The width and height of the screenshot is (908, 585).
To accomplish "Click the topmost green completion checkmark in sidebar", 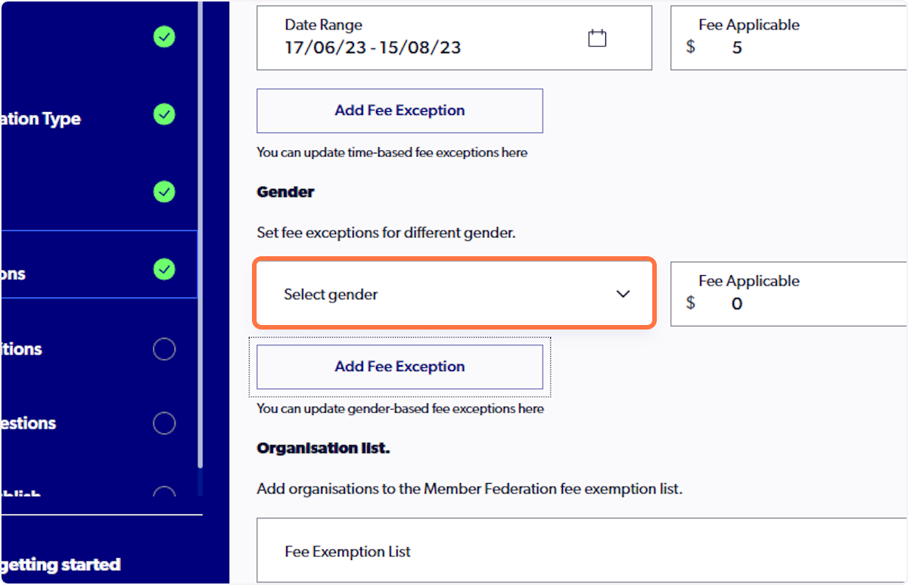I will [x=164, y=36].
